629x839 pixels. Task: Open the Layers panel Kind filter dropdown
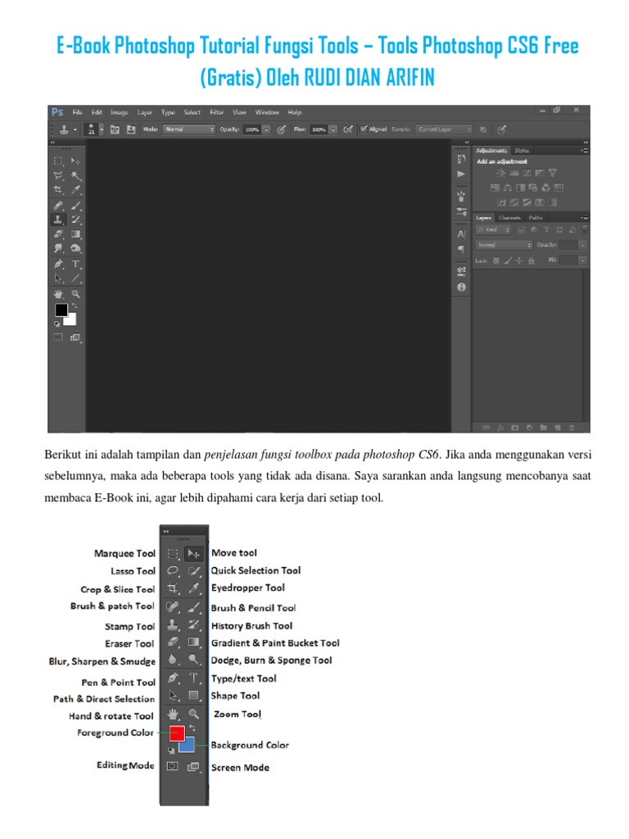coord(494,229)
